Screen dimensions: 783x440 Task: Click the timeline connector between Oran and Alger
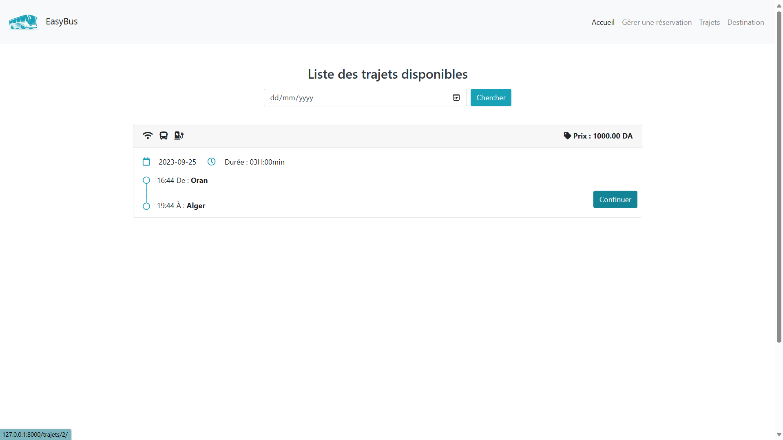click(146, 193)
